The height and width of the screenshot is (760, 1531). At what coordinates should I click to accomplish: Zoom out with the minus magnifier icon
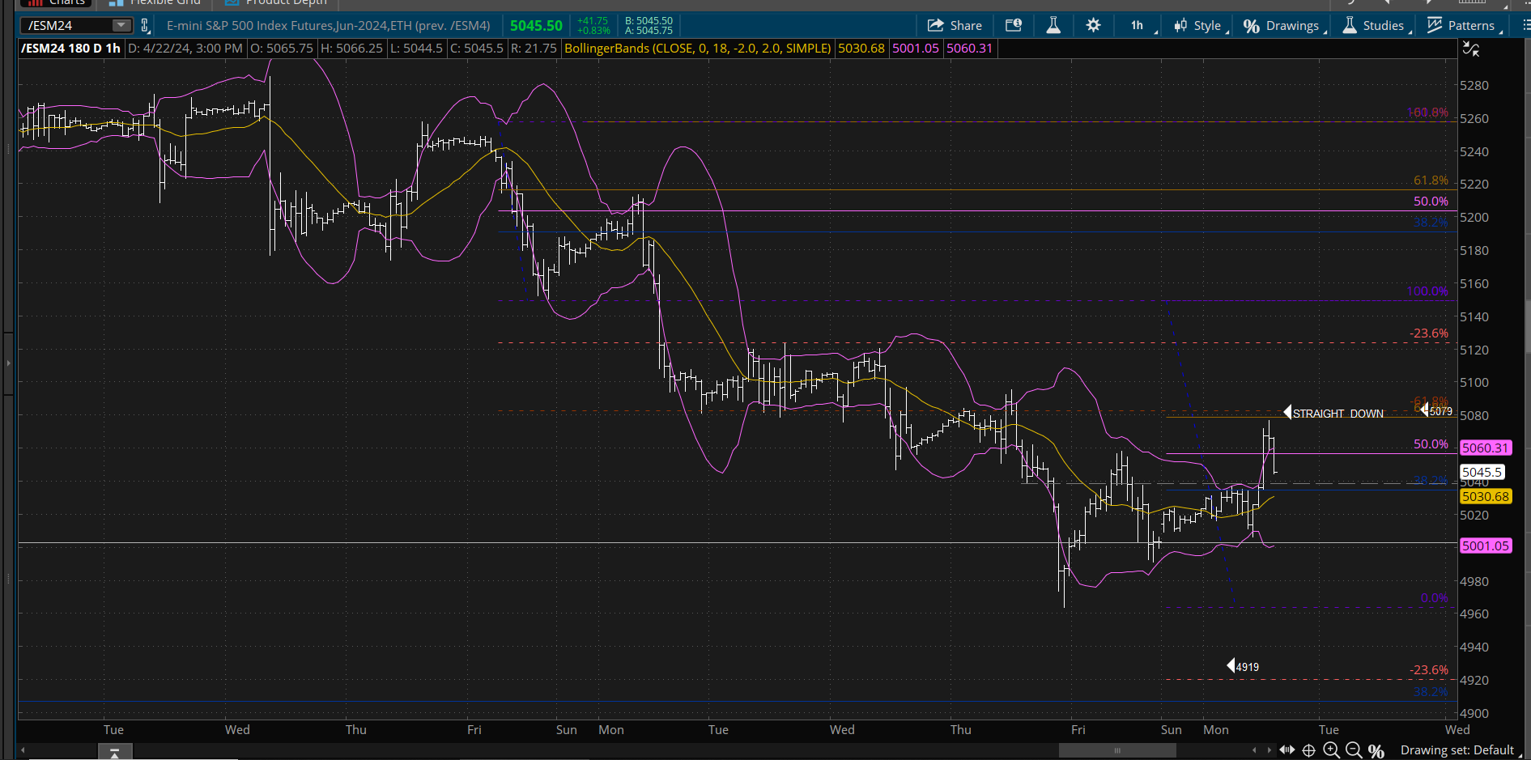[1354, 750]
